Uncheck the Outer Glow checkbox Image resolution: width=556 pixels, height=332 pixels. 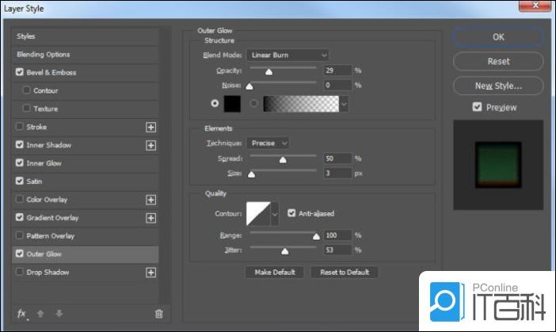[20, 254]
